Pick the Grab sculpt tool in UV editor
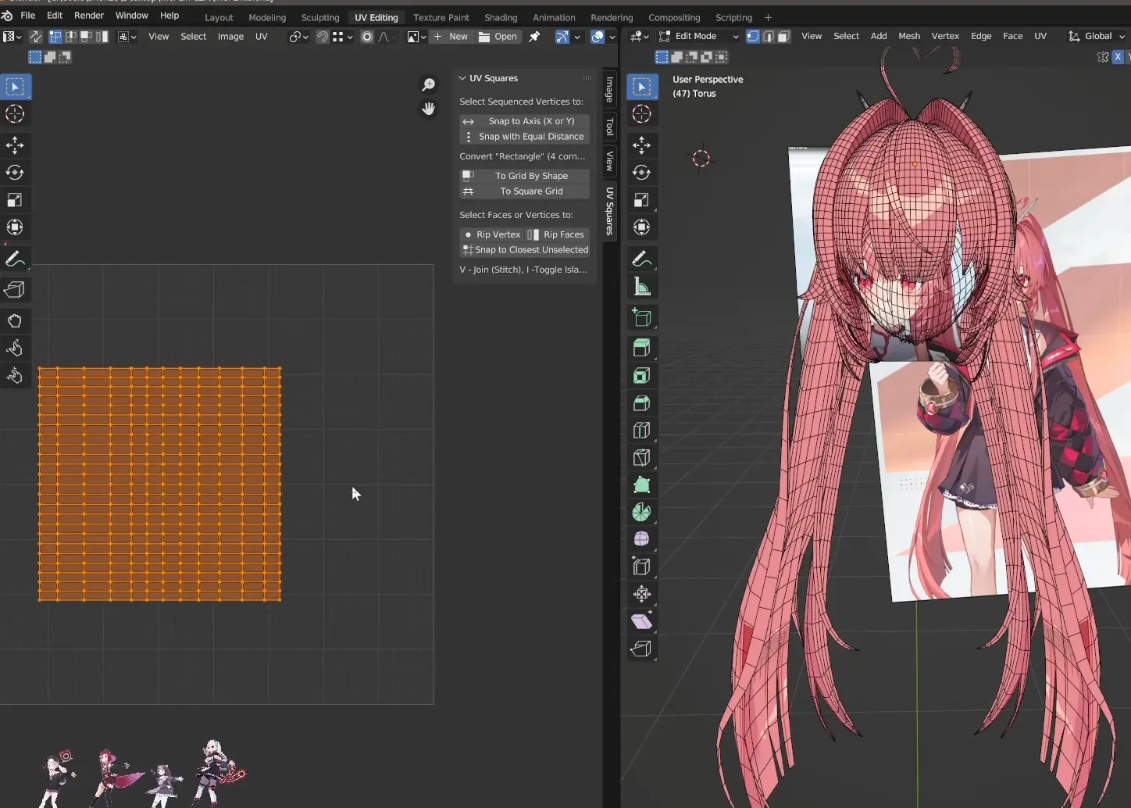 pyautogui.click(x=15, y=321)
